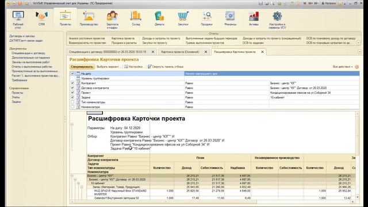Viewport: 368px width, 207px height.
Task: Click the help question mark icon
Action: pyautogui.click(x=357, y=67)
